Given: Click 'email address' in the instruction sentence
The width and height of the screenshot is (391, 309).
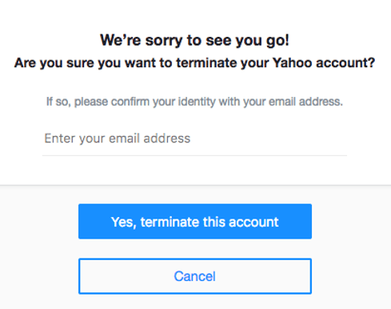Looking at the screenshot, I should 305,102.
